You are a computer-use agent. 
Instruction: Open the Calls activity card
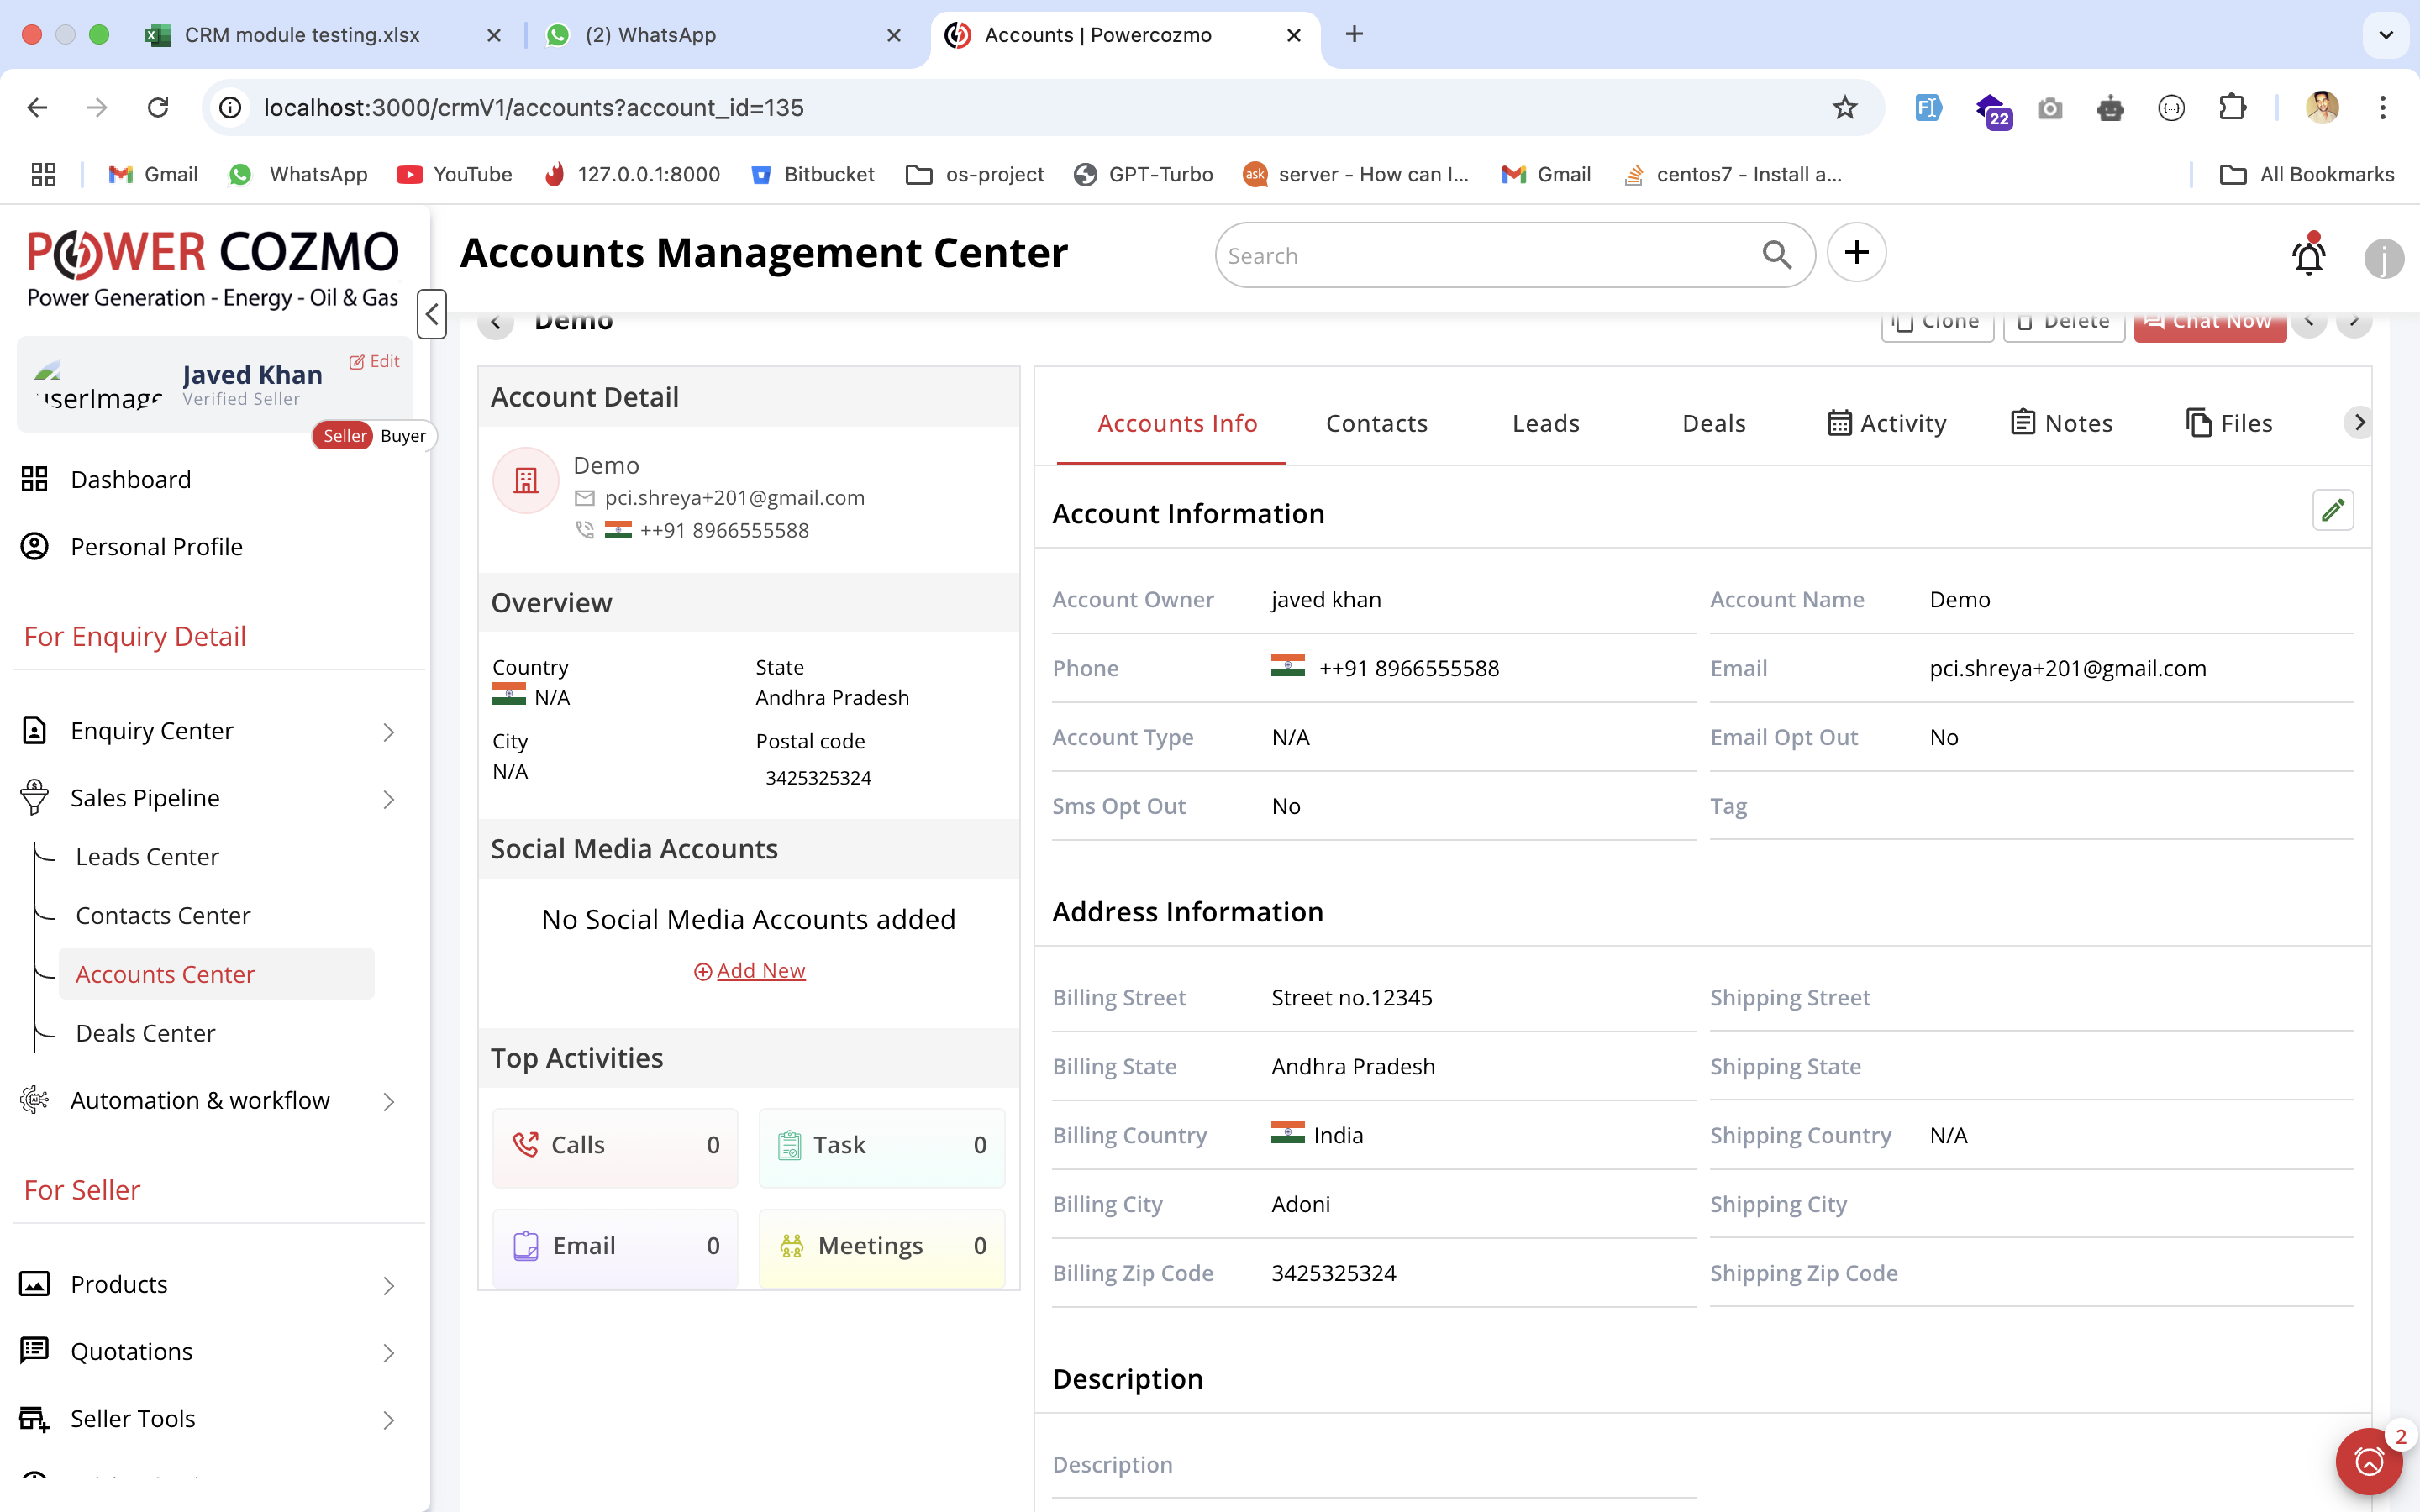615,1145
